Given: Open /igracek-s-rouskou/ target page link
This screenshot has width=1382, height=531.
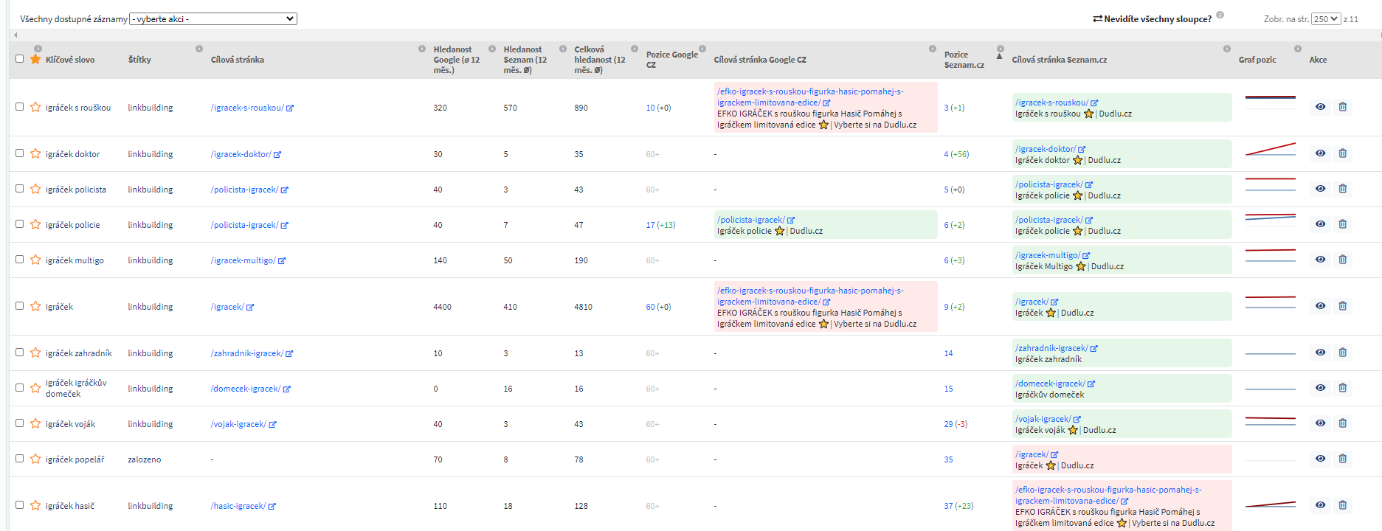Looking at the screenshot, I should [247, 108].
